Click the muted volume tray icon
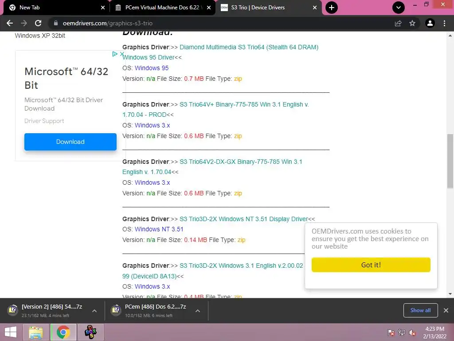This screenshot has width=454, height=341. click(412, 333)
